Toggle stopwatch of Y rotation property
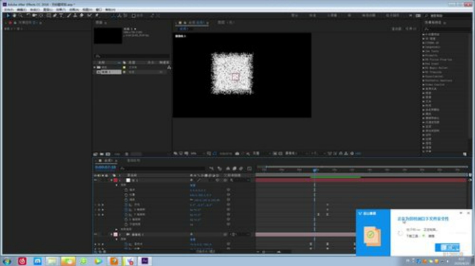Screen dimensions: 475x266 tap(126, 214)
